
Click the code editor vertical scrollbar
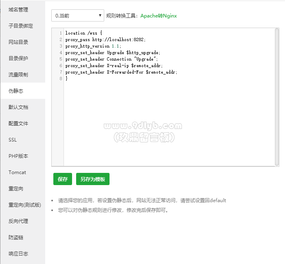277,97
